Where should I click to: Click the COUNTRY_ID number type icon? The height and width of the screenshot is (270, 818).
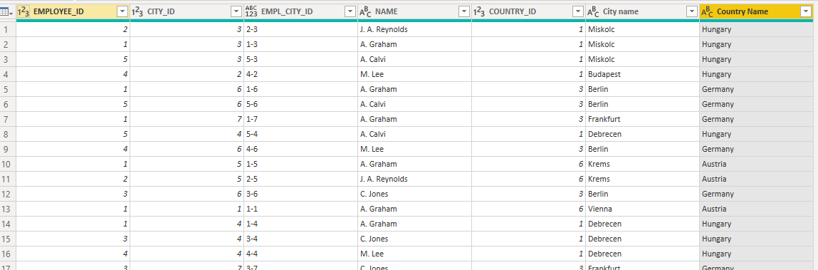click(x=479, y=11)
